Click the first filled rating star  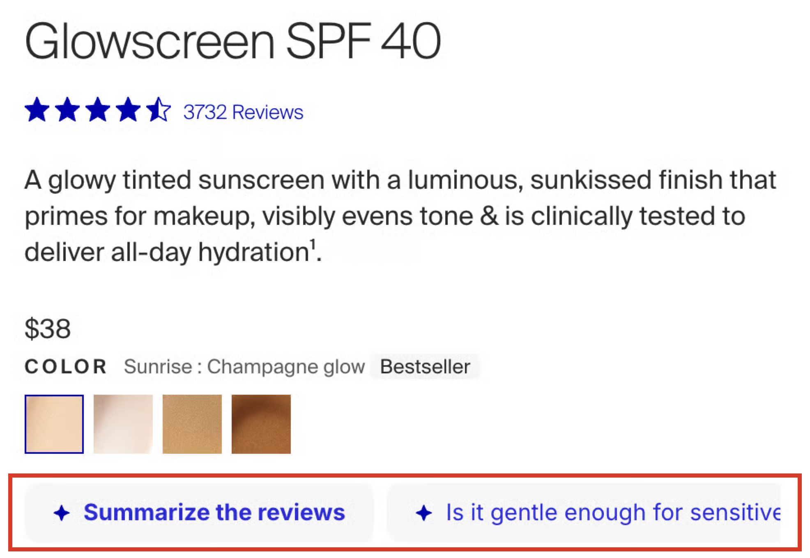(37, 110)
